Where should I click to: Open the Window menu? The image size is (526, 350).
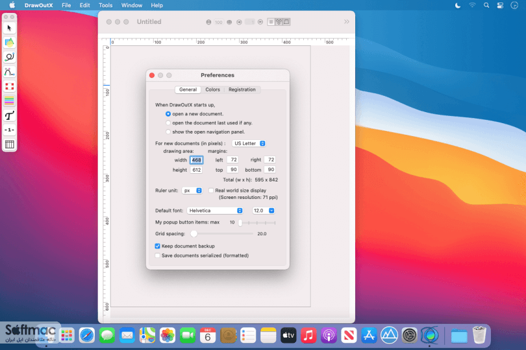pyautogui.click(x=131, y=5)
